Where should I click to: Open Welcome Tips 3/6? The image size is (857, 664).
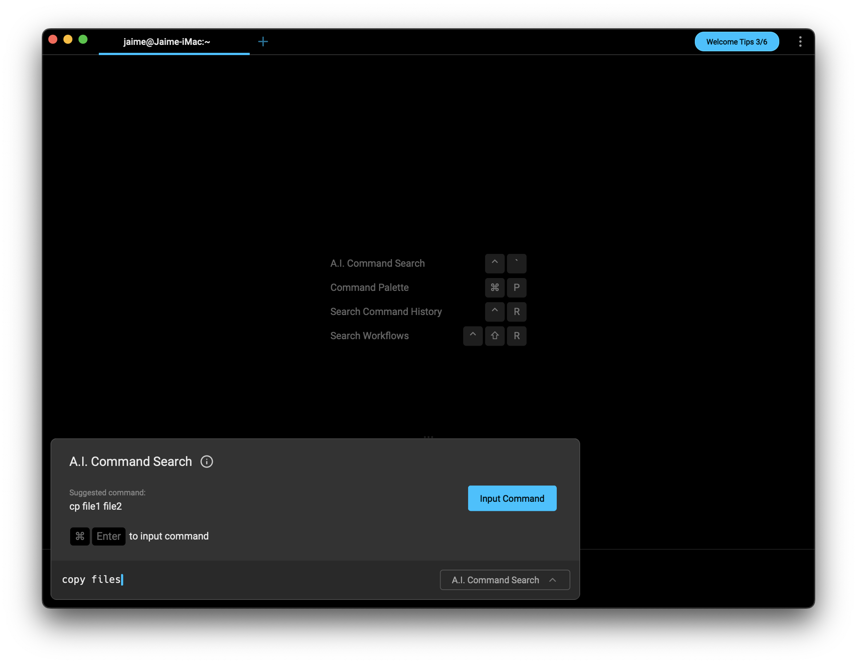(736, 41)
